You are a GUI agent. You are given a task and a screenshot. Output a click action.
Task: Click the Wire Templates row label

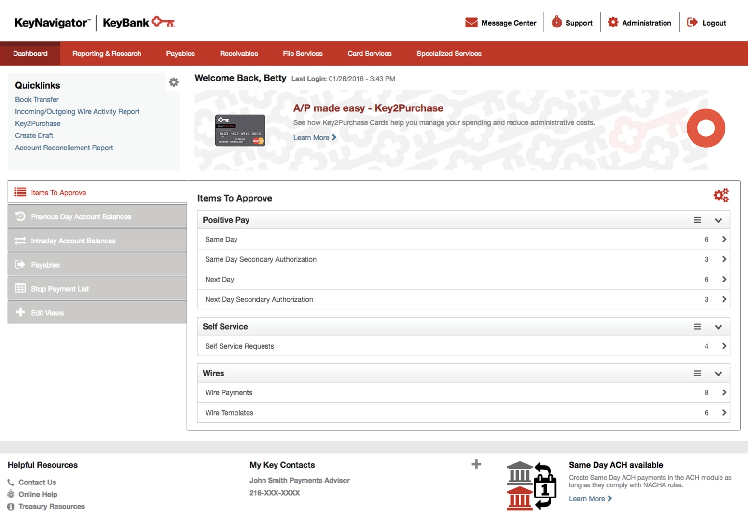[229, 413]
